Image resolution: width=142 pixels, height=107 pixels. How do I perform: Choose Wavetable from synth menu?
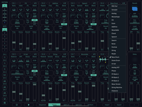[x=117, y=30]
